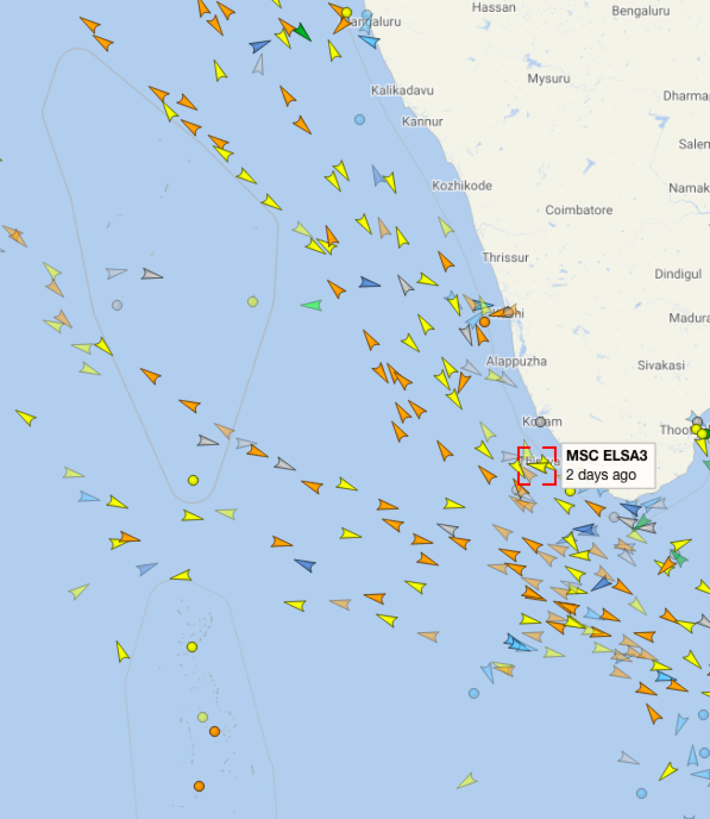Viewport: 710px width, 819px height.
Task: Select the dark green vessel arrow near Mangaluru
Action: pyautogui.click(x=303, y=32)
